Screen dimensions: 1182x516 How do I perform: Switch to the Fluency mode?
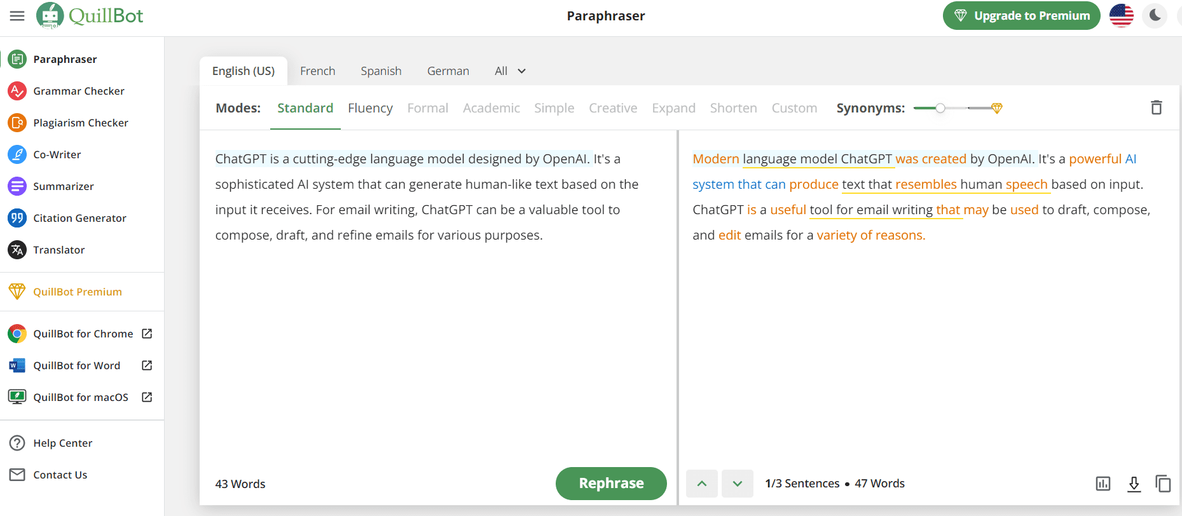370,108
